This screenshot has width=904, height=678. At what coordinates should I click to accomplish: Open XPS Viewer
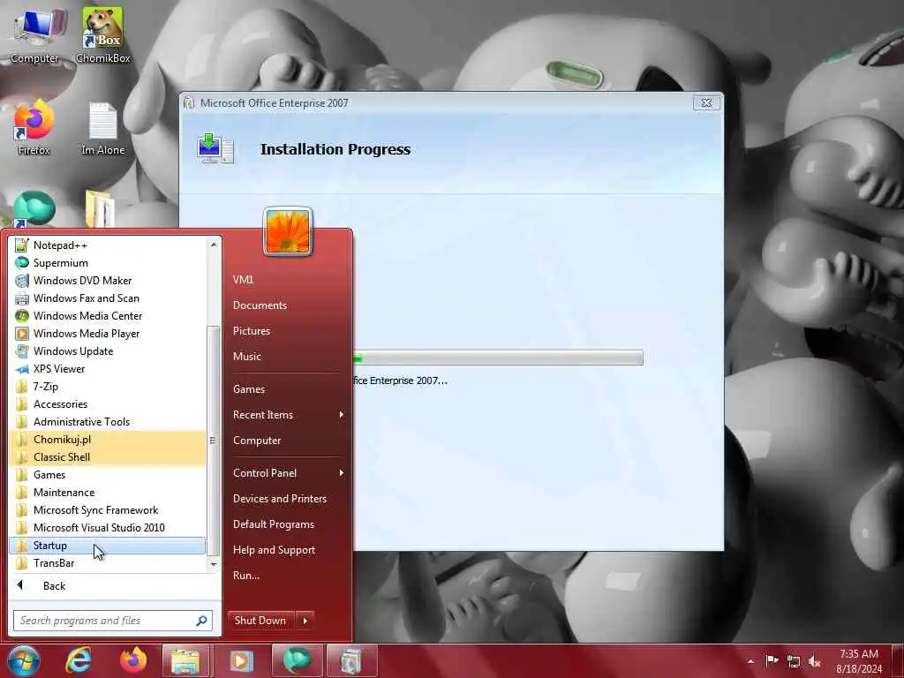pyautogui.click(x=107, y=369)
